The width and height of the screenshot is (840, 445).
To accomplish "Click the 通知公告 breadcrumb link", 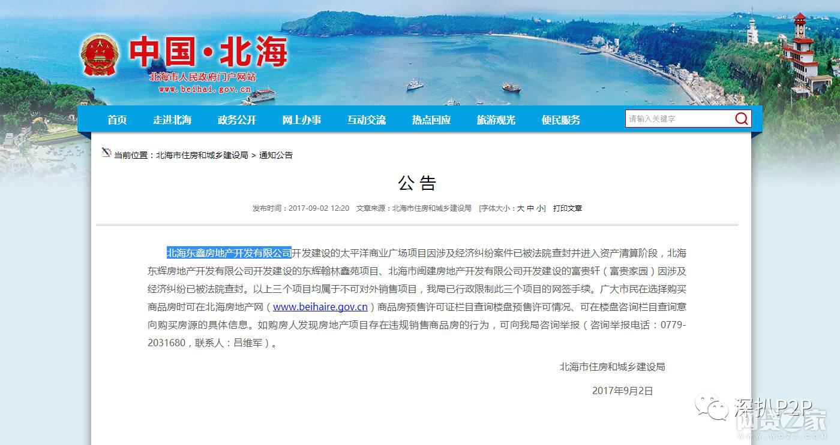I will click(x=277, y=155).
